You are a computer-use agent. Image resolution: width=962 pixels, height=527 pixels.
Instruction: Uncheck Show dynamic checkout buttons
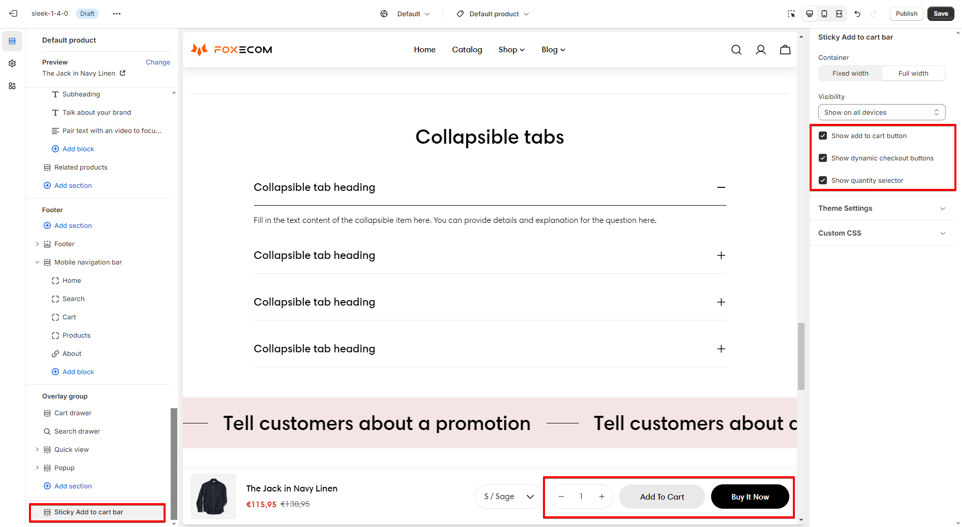click(823, 158)
